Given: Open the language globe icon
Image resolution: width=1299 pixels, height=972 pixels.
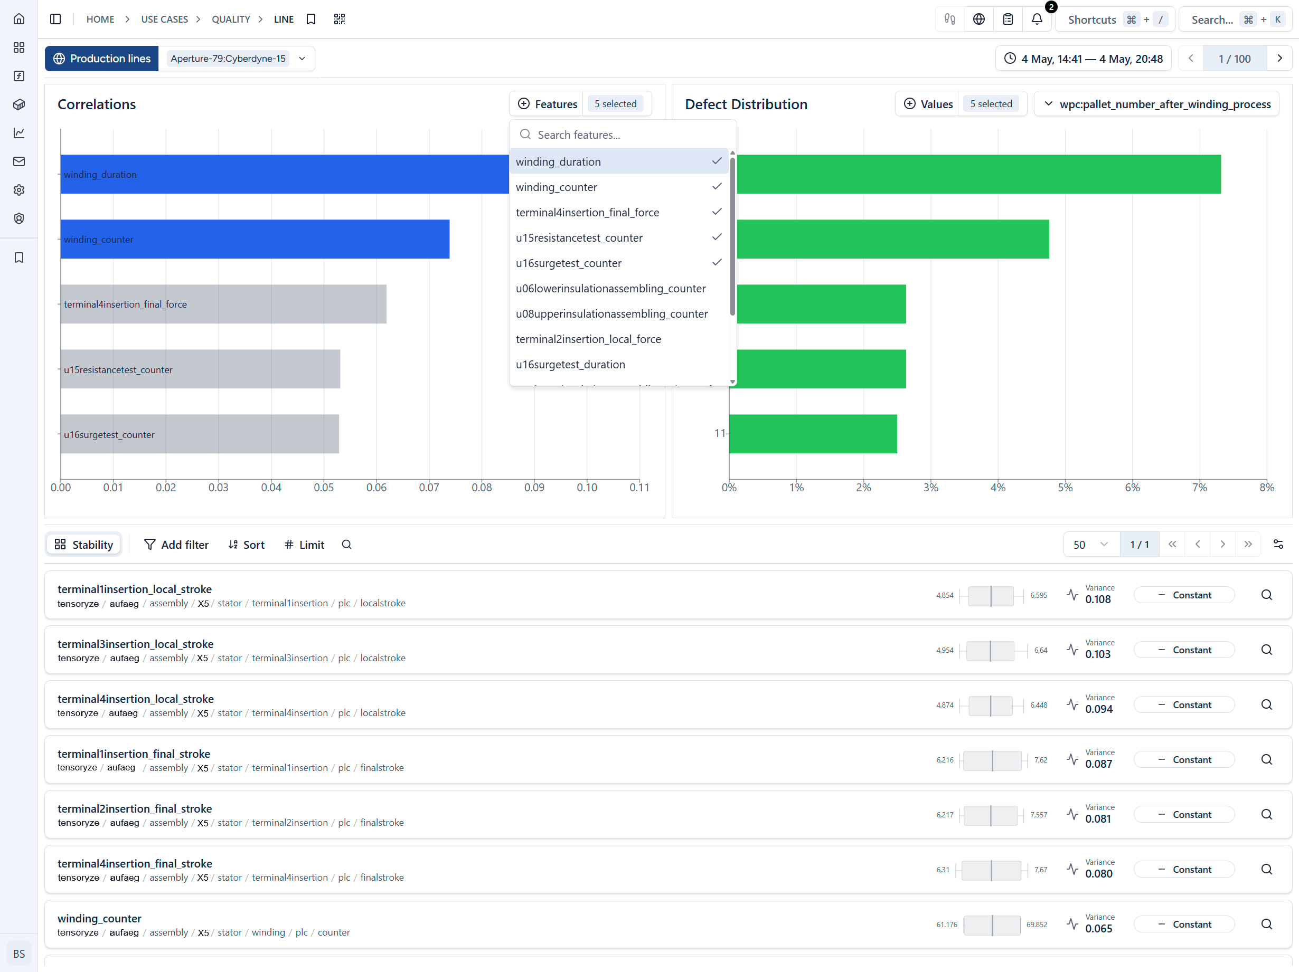Looking at the screenshot, I should coord(979,20).
